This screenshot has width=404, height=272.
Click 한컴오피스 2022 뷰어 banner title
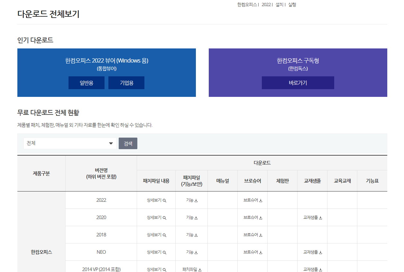pos(107,61)
